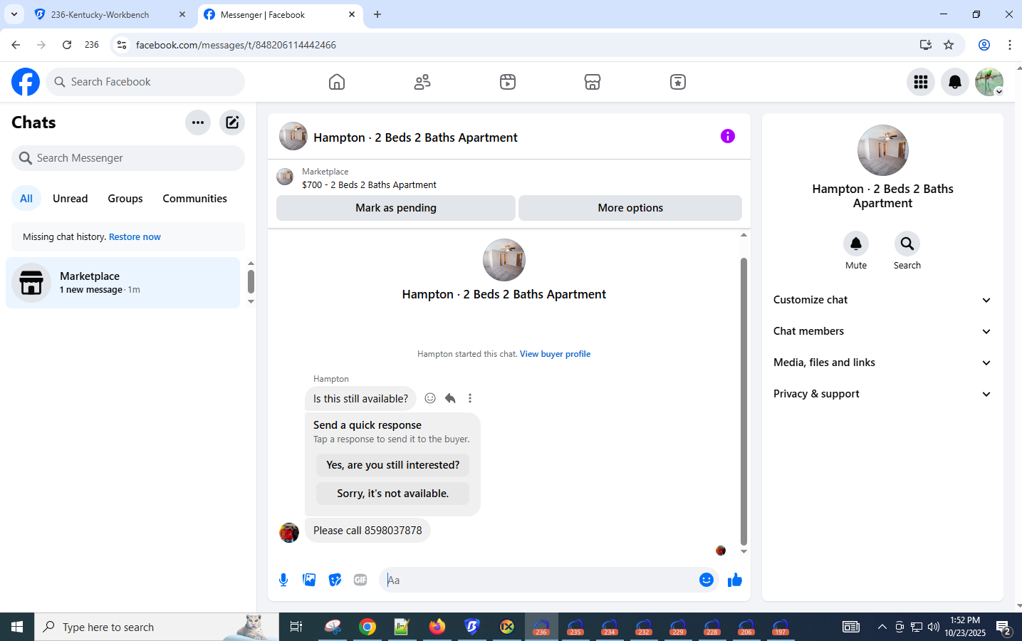Viewport: 1022px width, 641px height.
Task: Click 'Please call 8598037878' message text
Action: pos(367,531)
